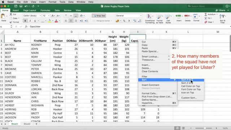
Task: Open the Window menu in menu bar
Action: pyautogui.click(x=81, y=2)
